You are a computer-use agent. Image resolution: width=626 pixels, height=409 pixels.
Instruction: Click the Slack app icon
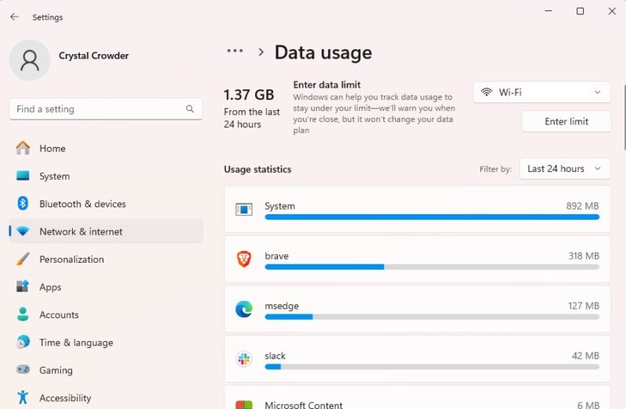(x=244, y=359)
